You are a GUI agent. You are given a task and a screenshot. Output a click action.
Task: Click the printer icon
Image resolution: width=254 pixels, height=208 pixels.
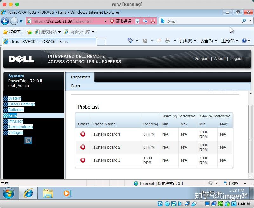[x=168, y=41]
